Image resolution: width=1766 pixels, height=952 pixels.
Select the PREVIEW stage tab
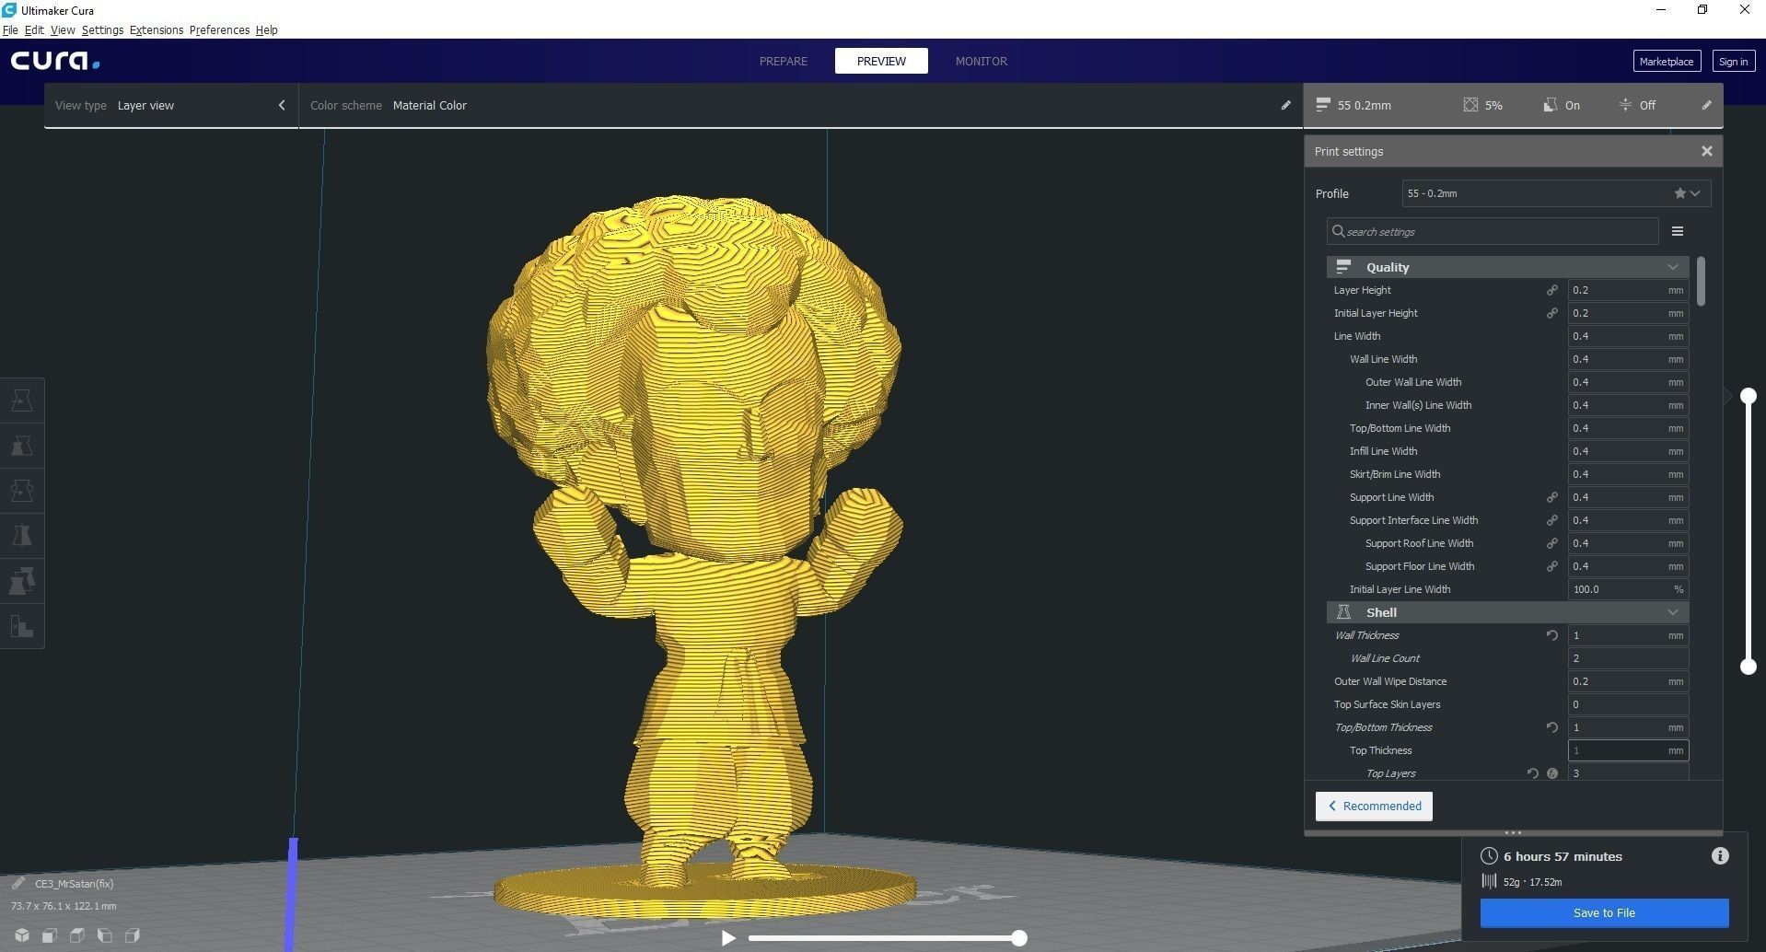click(881, 61)
